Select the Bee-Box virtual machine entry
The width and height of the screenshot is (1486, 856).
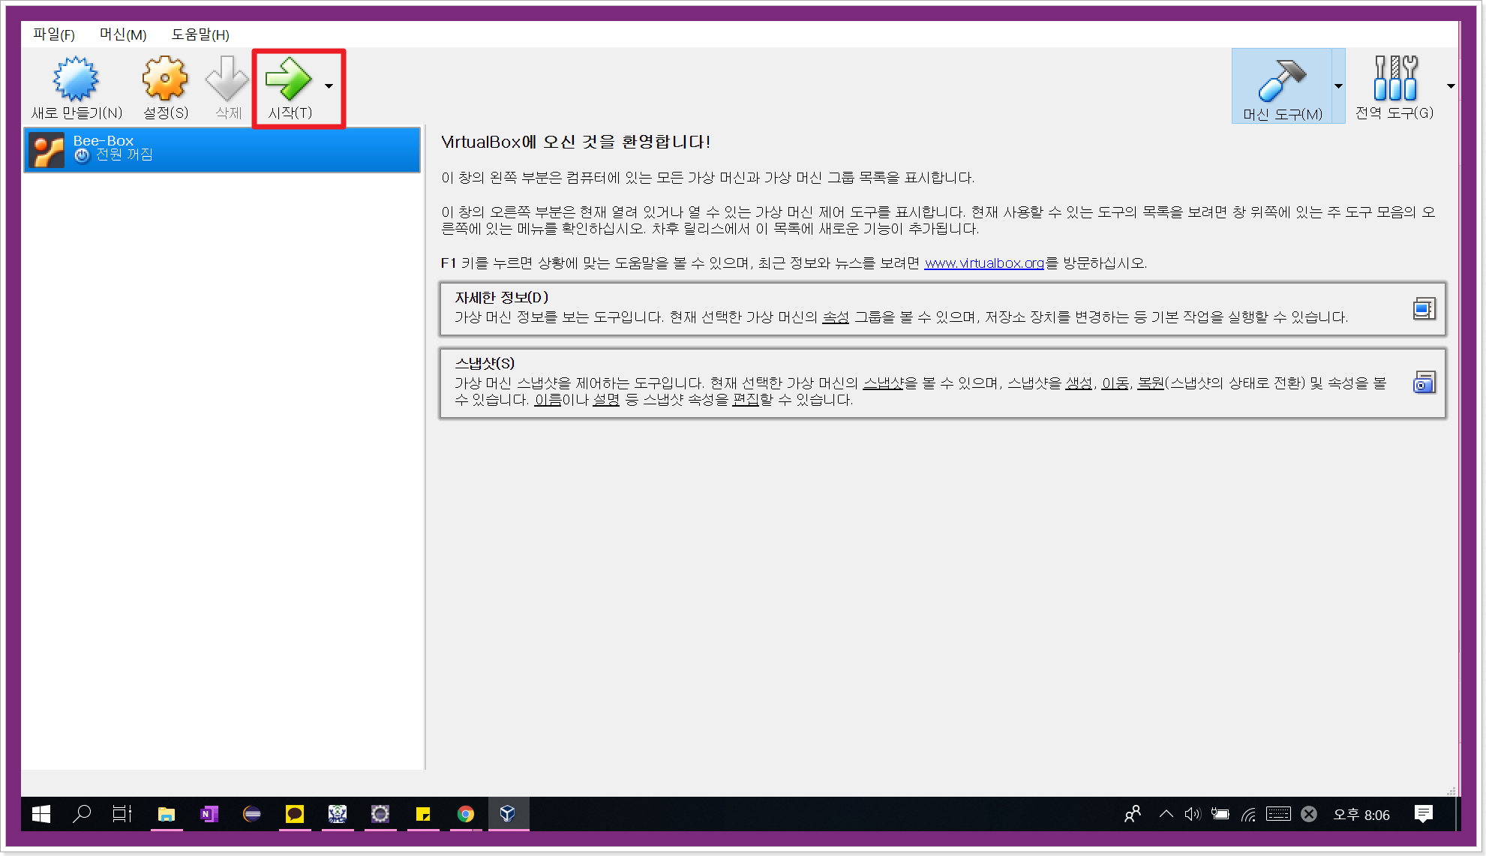pyautogui.click(x=222, y=149)
